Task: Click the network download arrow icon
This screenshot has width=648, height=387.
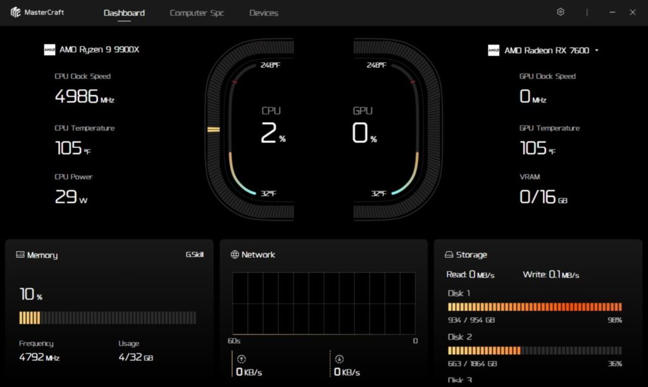Action: point(340,359)
